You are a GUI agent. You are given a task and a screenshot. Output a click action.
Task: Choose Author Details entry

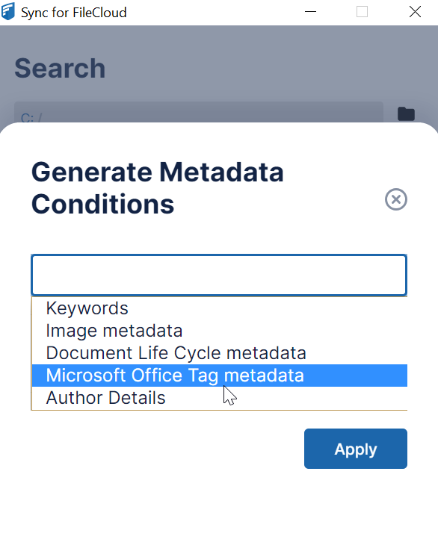click(x=220, y=398)
